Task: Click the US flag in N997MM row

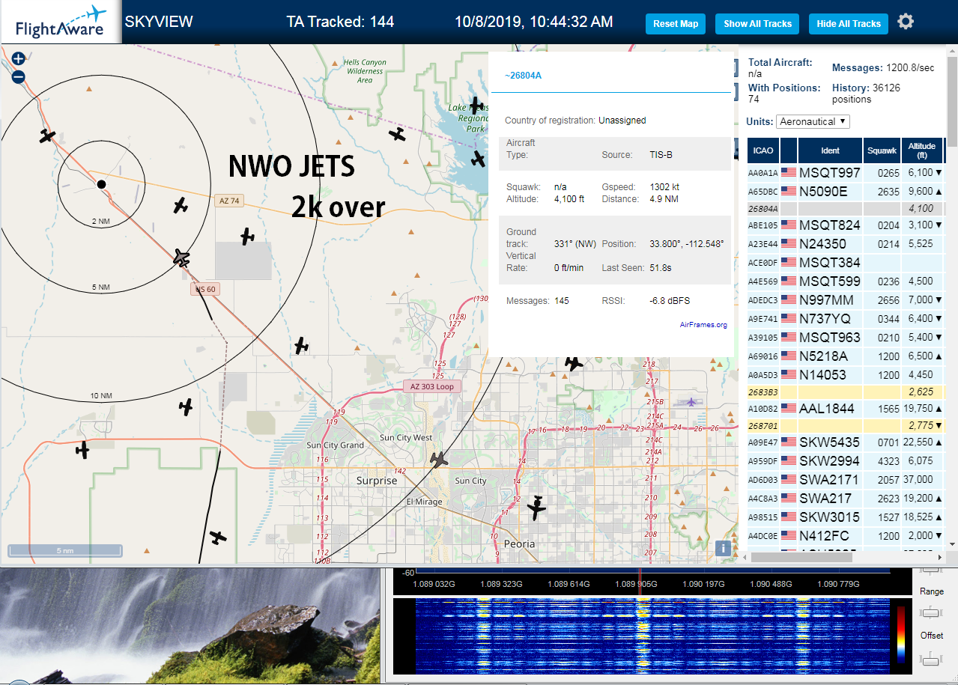Action: click(x=789, y=300)
